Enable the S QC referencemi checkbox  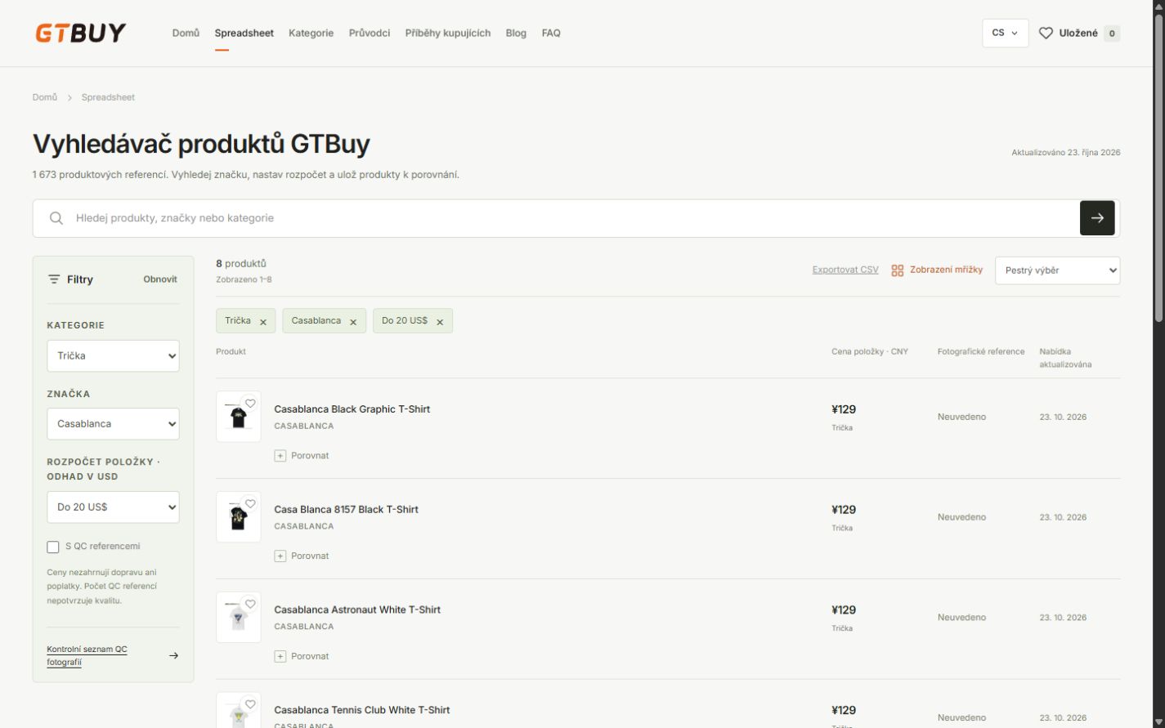pyautogui.click(x=53, y=547)
